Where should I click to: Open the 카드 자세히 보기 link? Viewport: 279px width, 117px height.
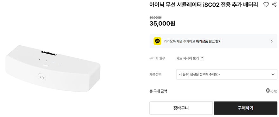(187, 58)
